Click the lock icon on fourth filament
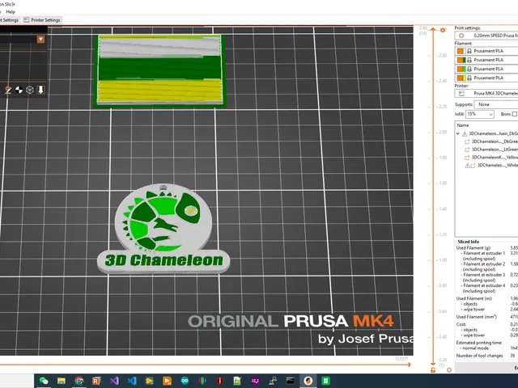Screen dimensions: 518x388 469,78
